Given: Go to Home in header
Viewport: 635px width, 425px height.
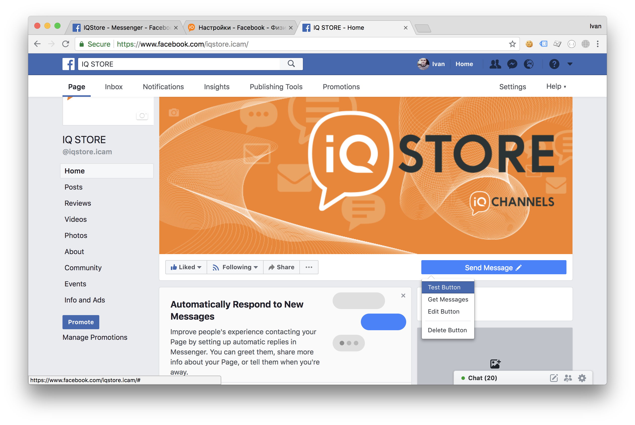Looking at the screenshot, I should click(x=464, y=64).
